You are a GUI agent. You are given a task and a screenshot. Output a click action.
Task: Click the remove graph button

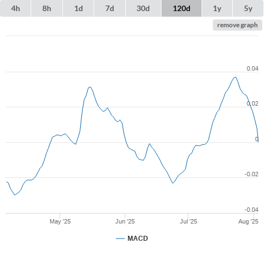coord(237,25)
